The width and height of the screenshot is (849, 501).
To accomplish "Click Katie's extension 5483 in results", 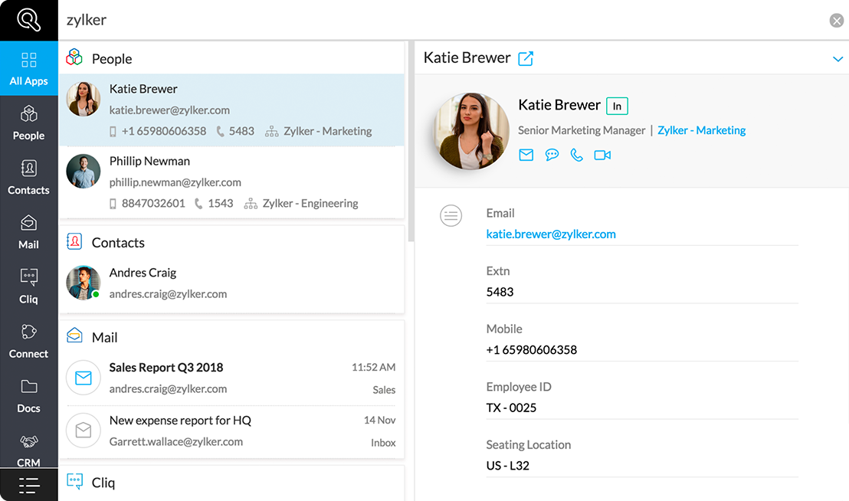I will point(241,131).
